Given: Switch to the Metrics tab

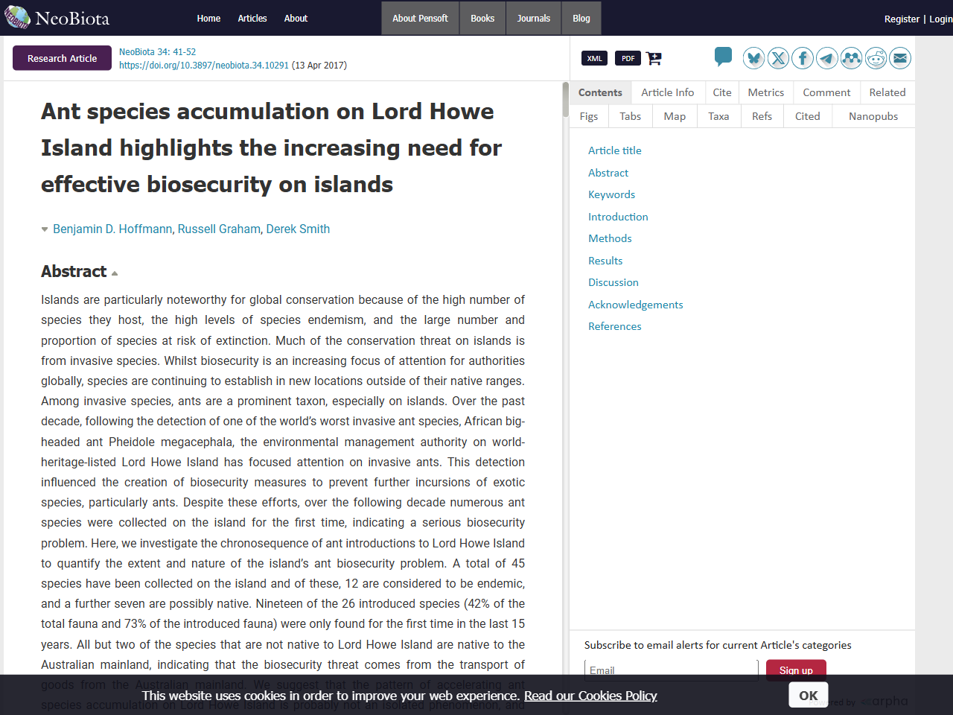Looking at the screenshot, I should (766, 92).
